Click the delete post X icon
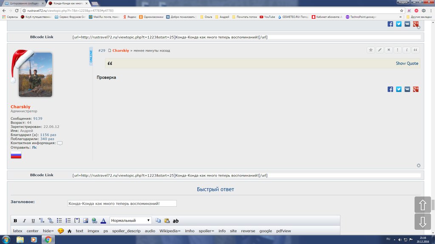 389,50
